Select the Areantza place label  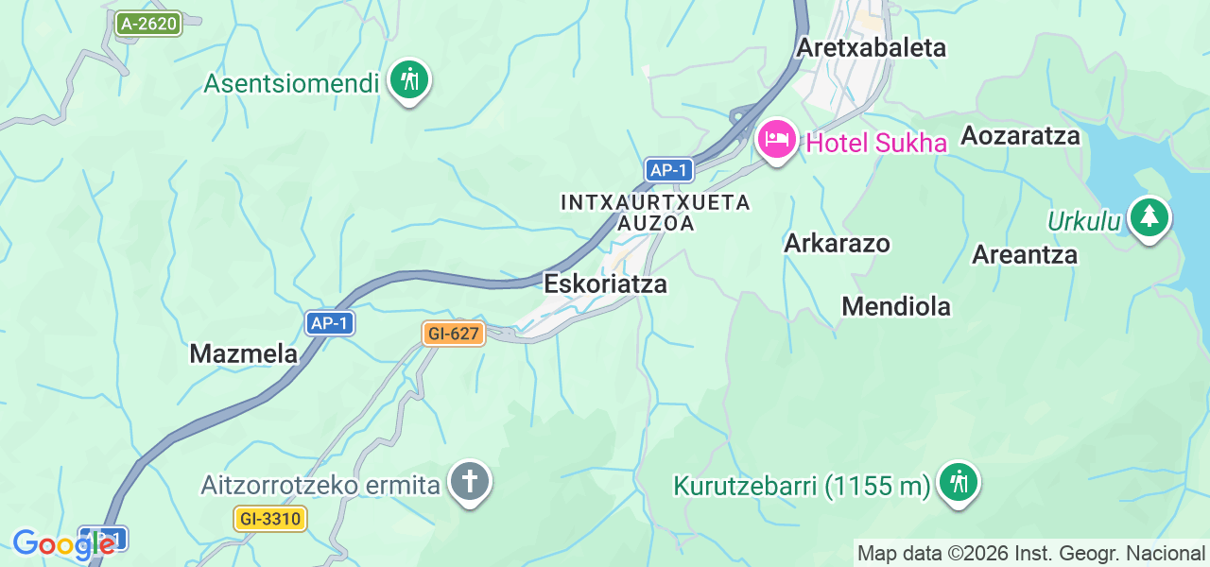1025,255
